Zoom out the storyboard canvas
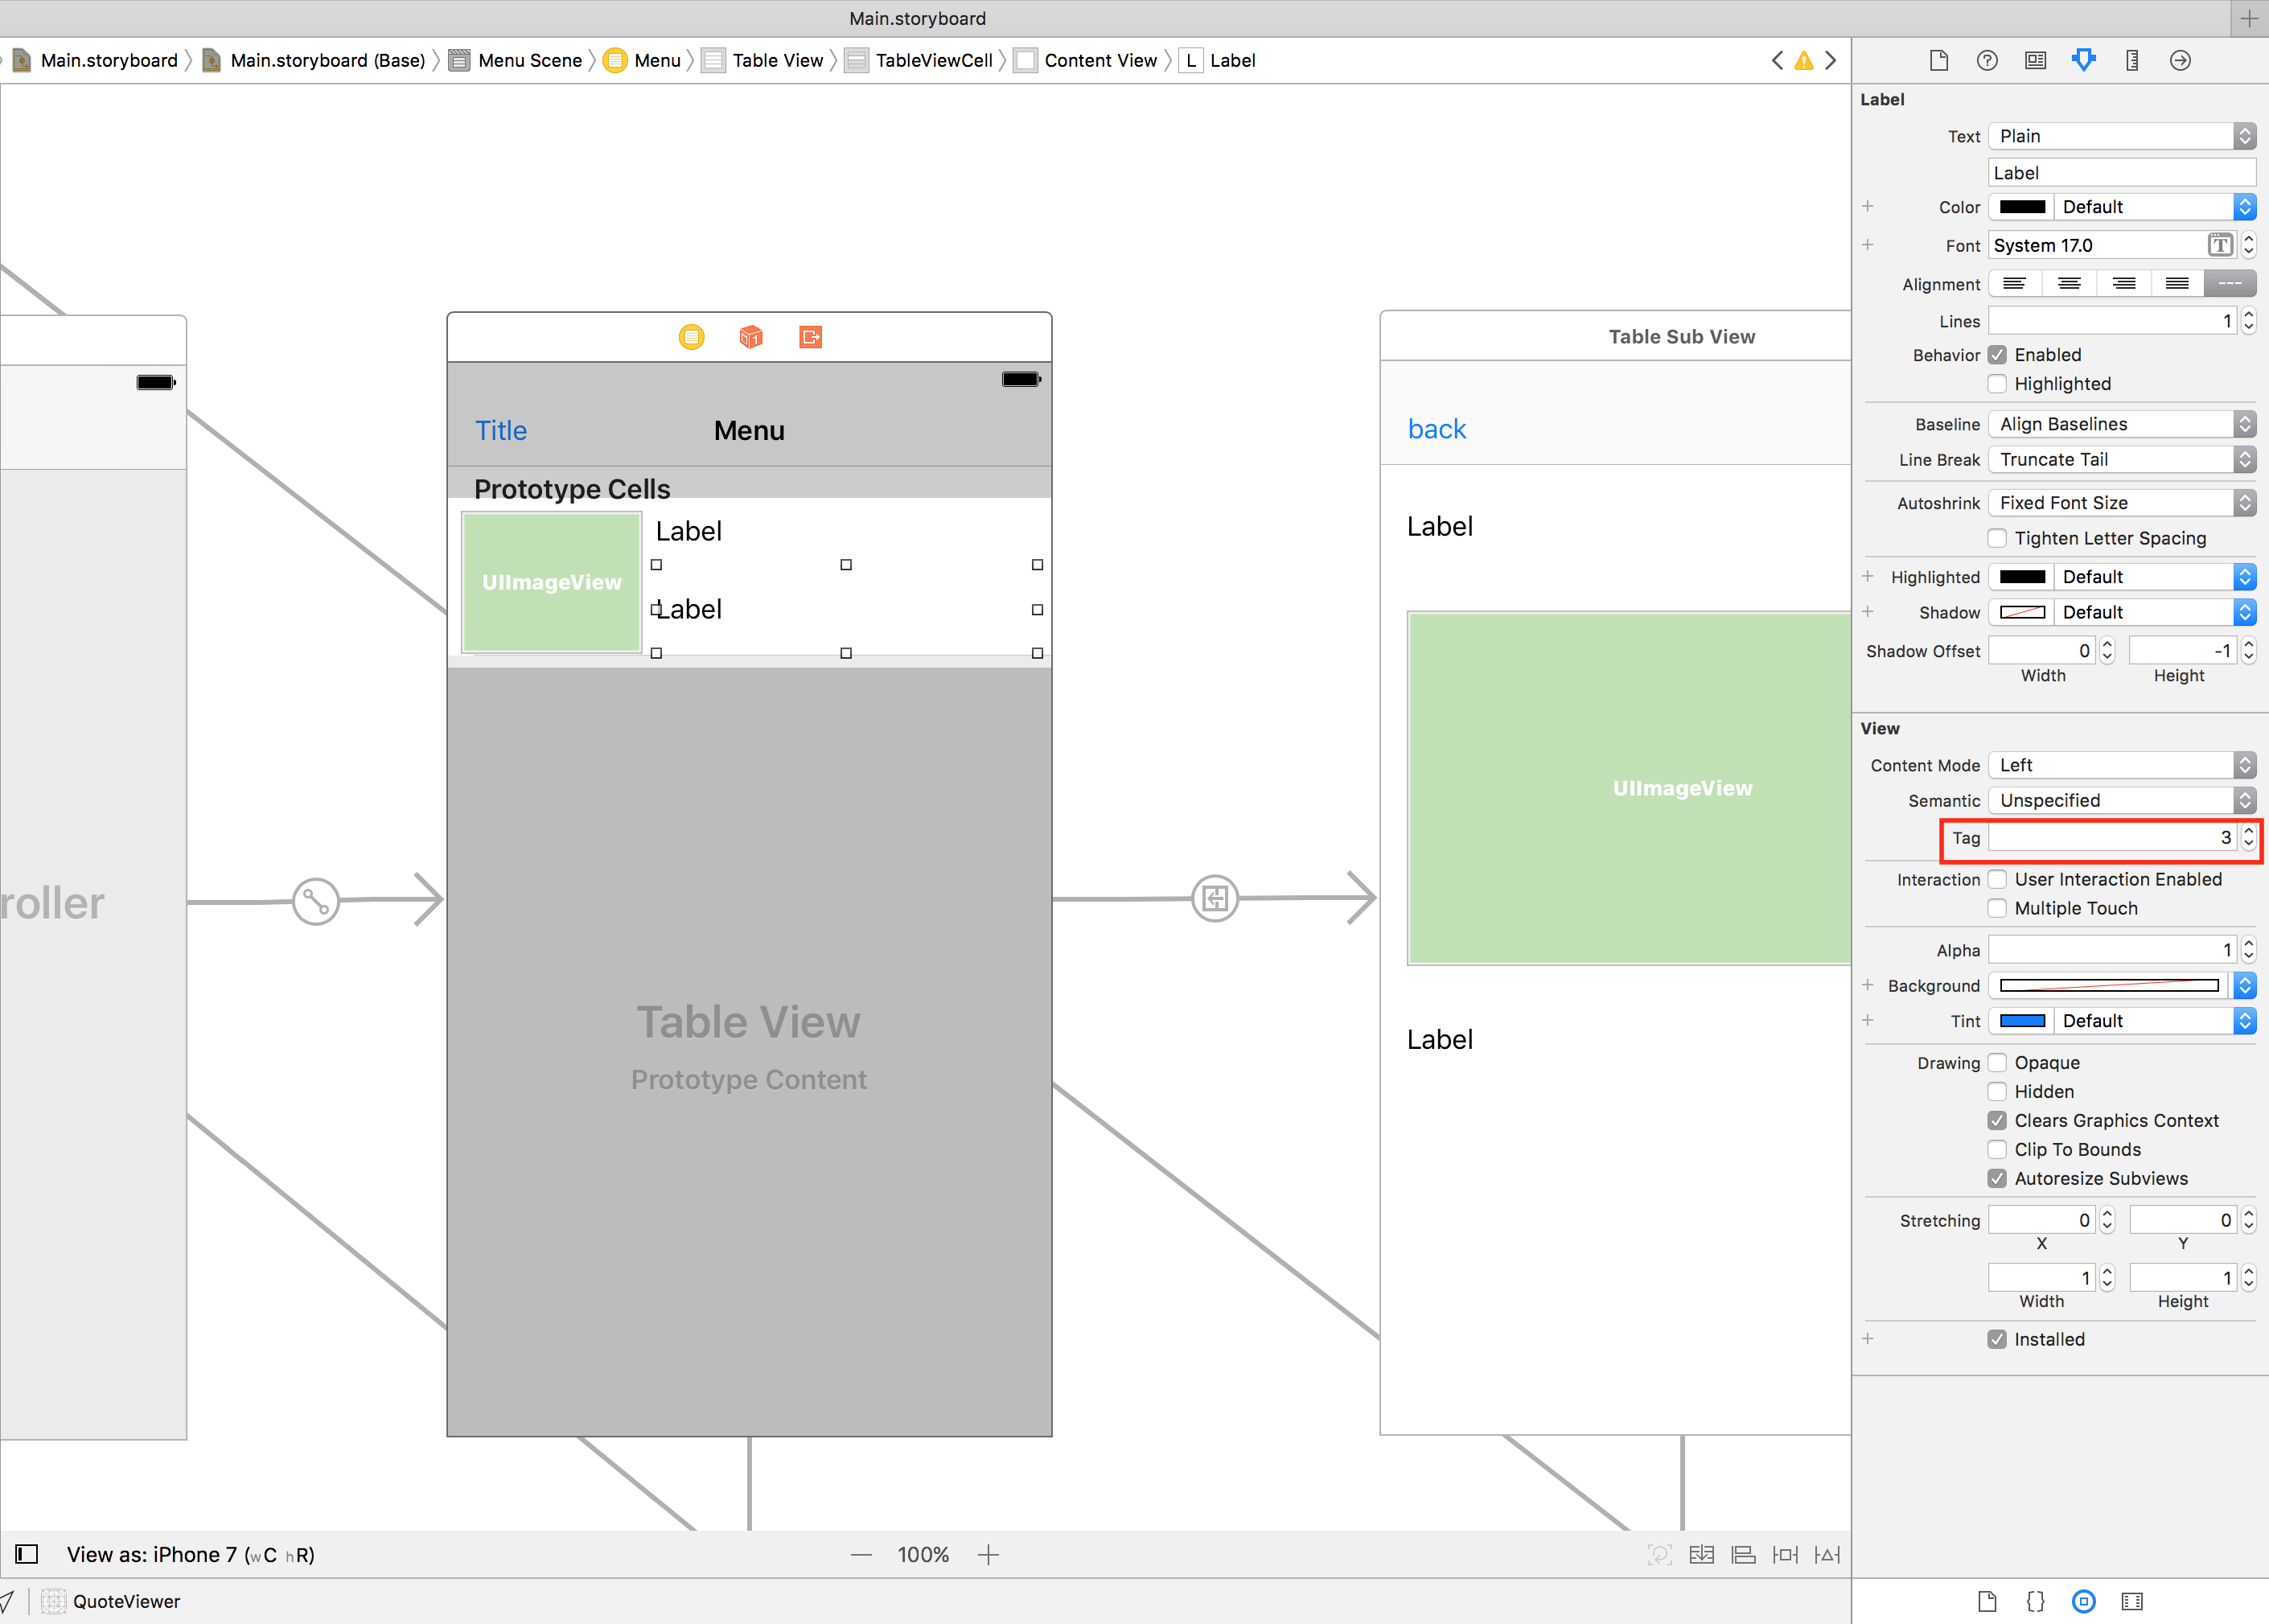Image resolution: width=2269 pixels, height=1624 pixels. [x=861, y=1555]
